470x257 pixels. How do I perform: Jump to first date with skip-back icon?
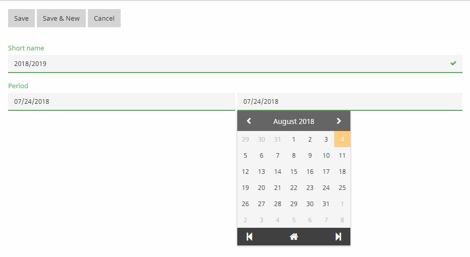(x=249, y=237)
